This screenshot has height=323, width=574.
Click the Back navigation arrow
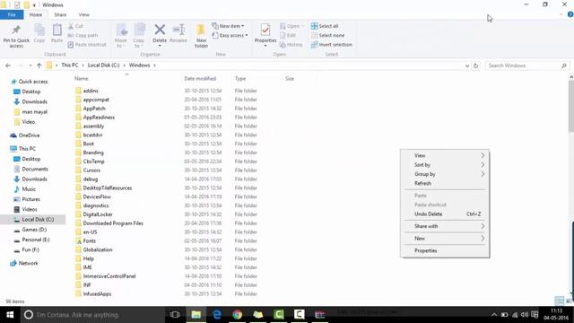point(8,65)
